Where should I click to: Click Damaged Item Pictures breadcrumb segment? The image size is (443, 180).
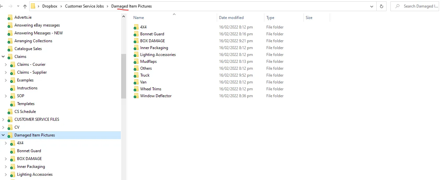point(131,6)
